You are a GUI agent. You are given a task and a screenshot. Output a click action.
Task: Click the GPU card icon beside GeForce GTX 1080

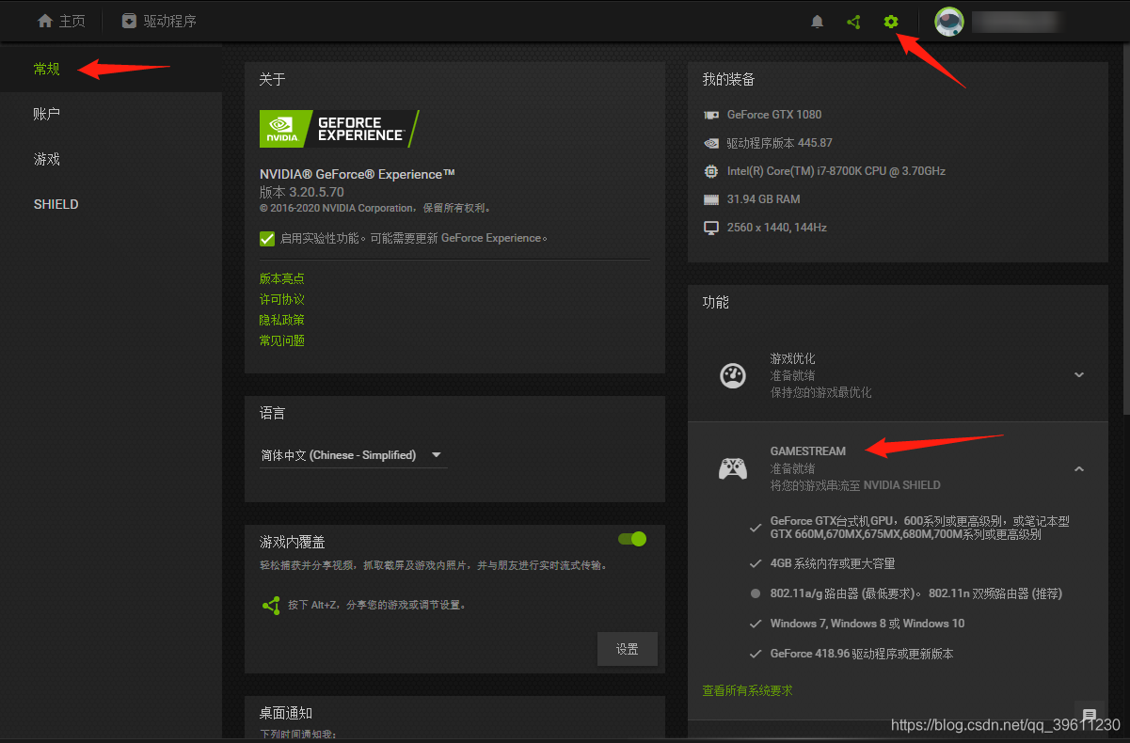pos(710,115)
